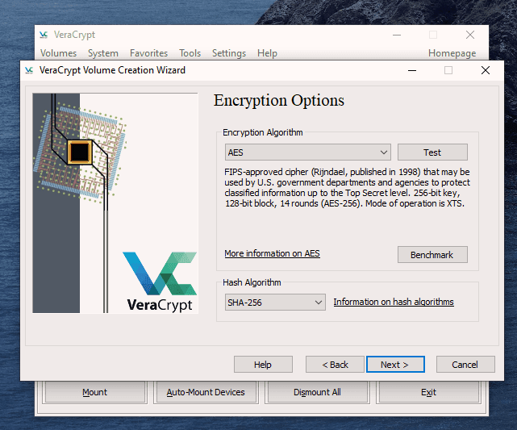Click Mount in the VeraCrypt main window

(x=94, y=392)
